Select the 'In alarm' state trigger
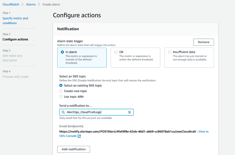Image resolution: width=235 pixels, height=155 pixels. 62,52
